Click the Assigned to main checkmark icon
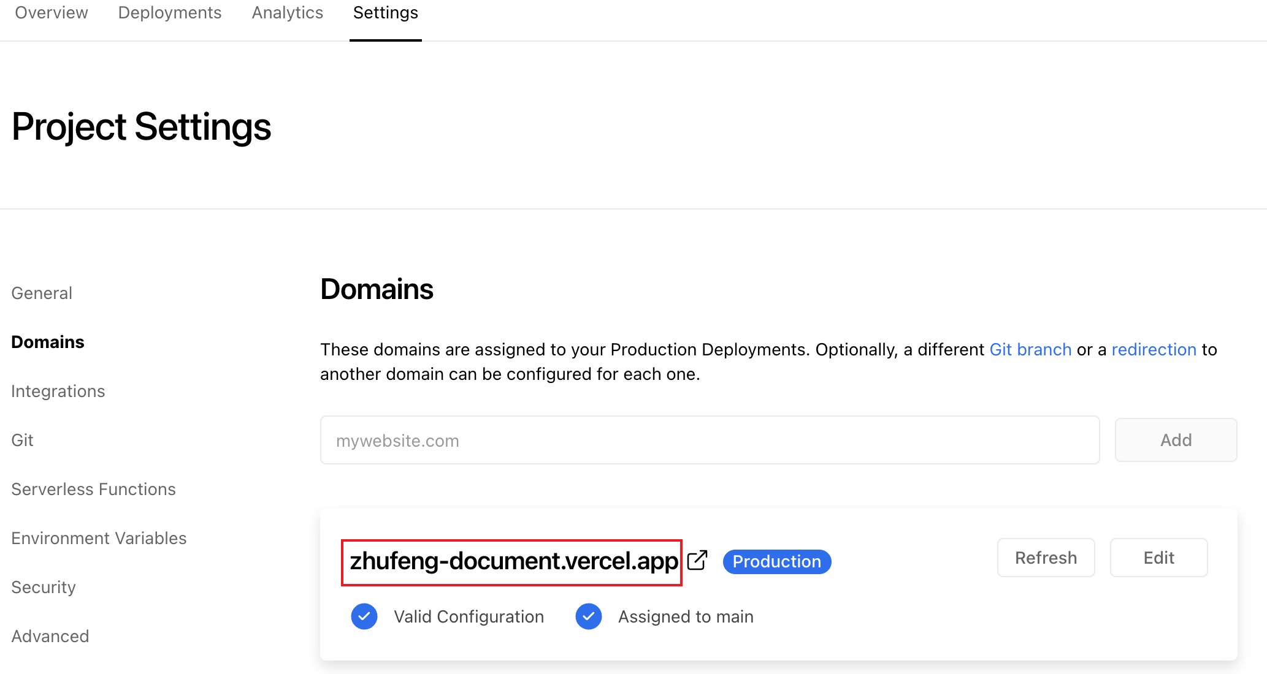 [589, 616]
